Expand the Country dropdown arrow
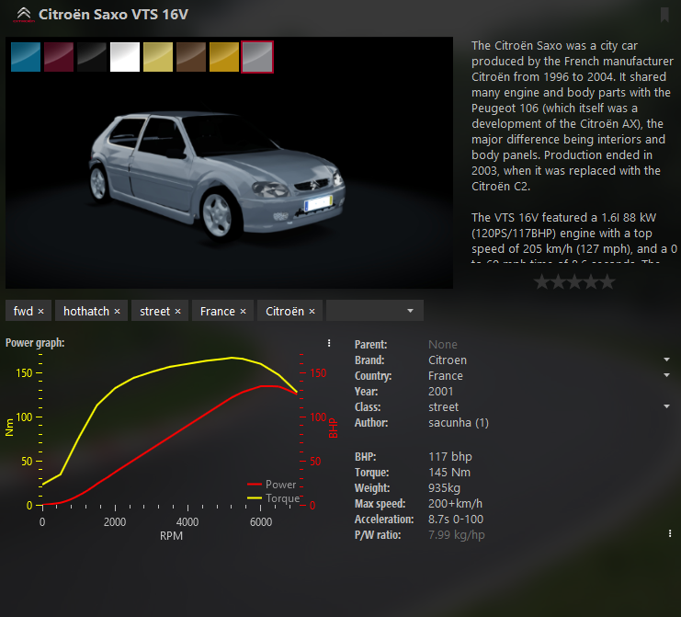The width and height of the screenshot is (681, 617). tap(666, 375)
